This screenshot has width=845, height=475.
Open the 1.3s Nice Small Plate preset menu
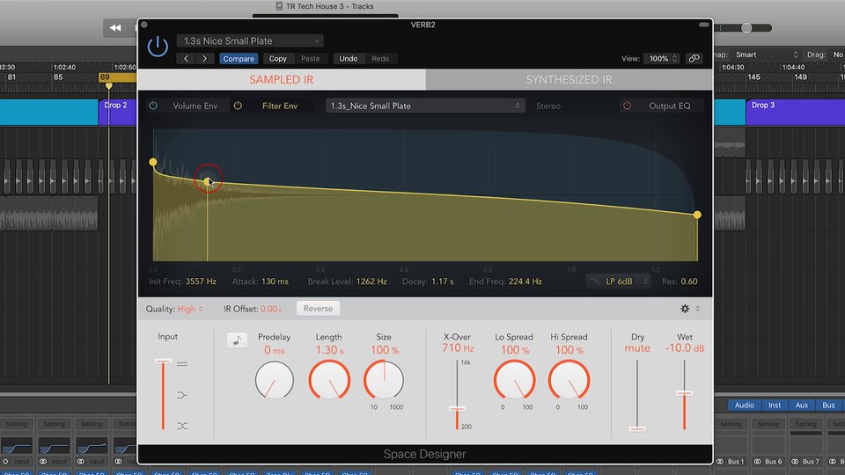(250, 41)
